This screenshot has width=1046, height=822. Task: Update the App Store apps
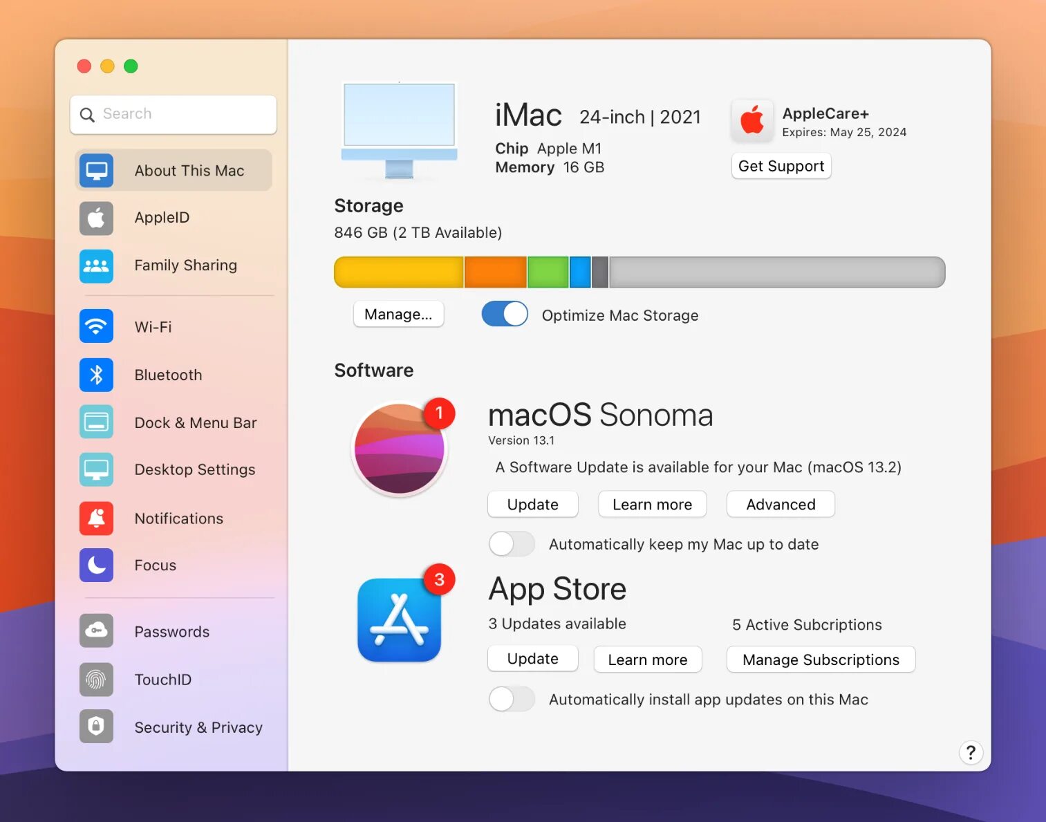[x=533, y=659]
